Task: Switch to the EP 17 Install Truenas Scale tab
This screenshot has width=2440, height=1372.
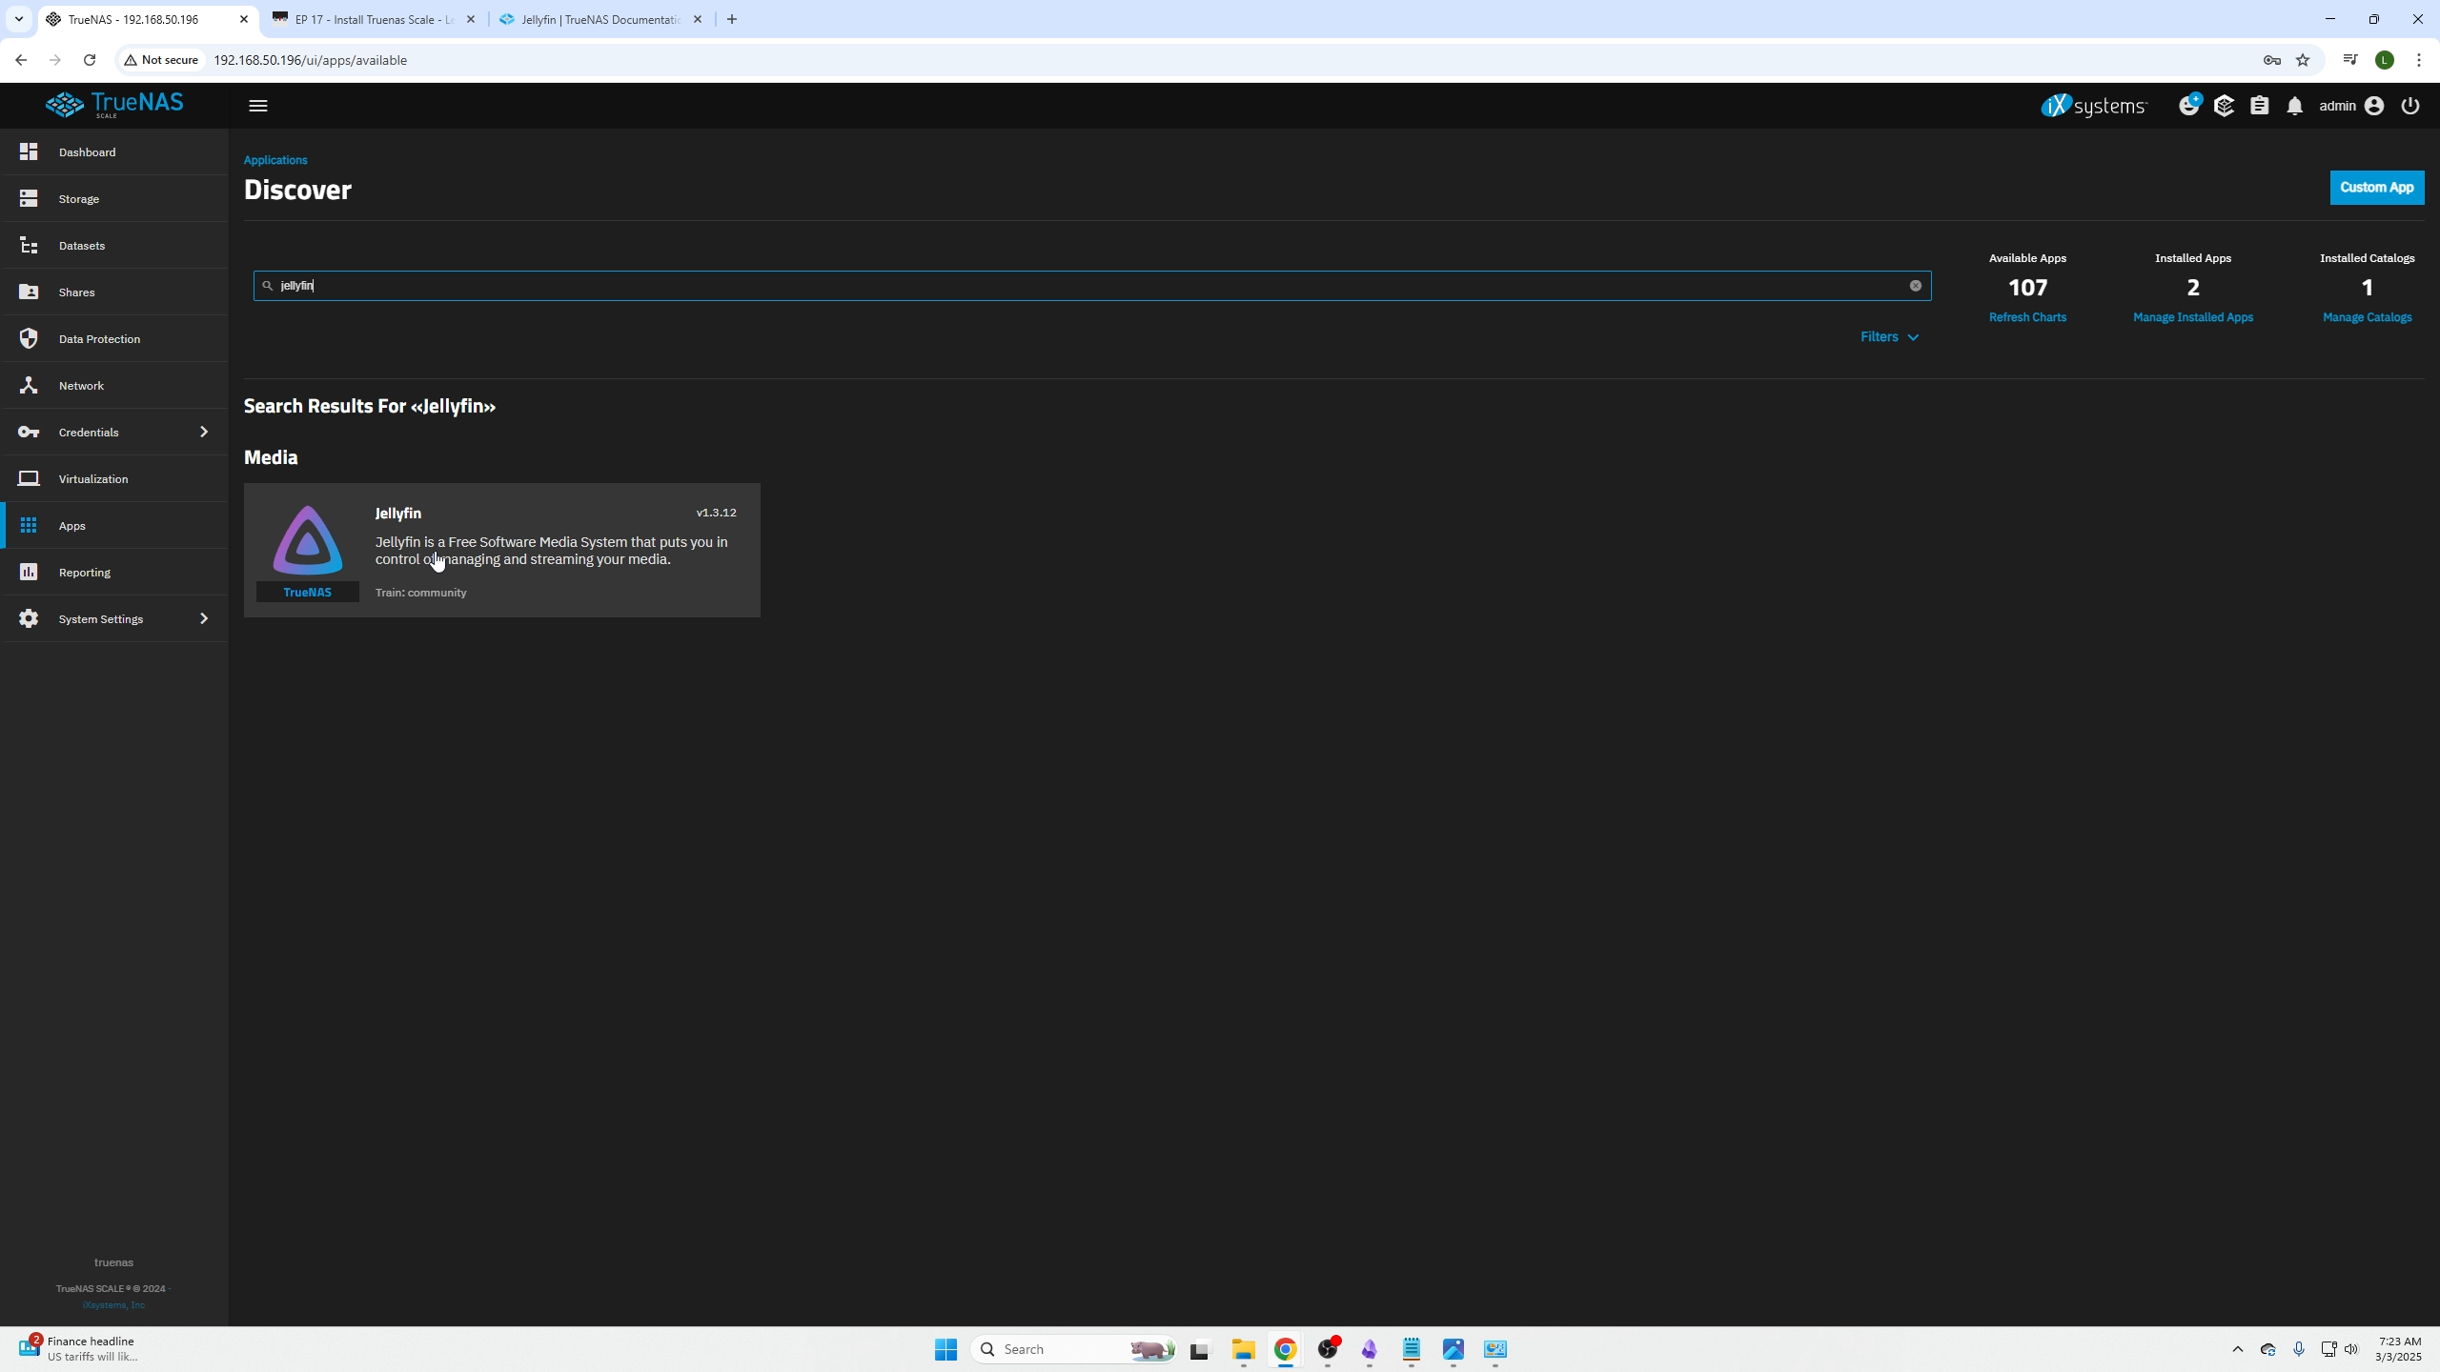Action: point(373,19)
